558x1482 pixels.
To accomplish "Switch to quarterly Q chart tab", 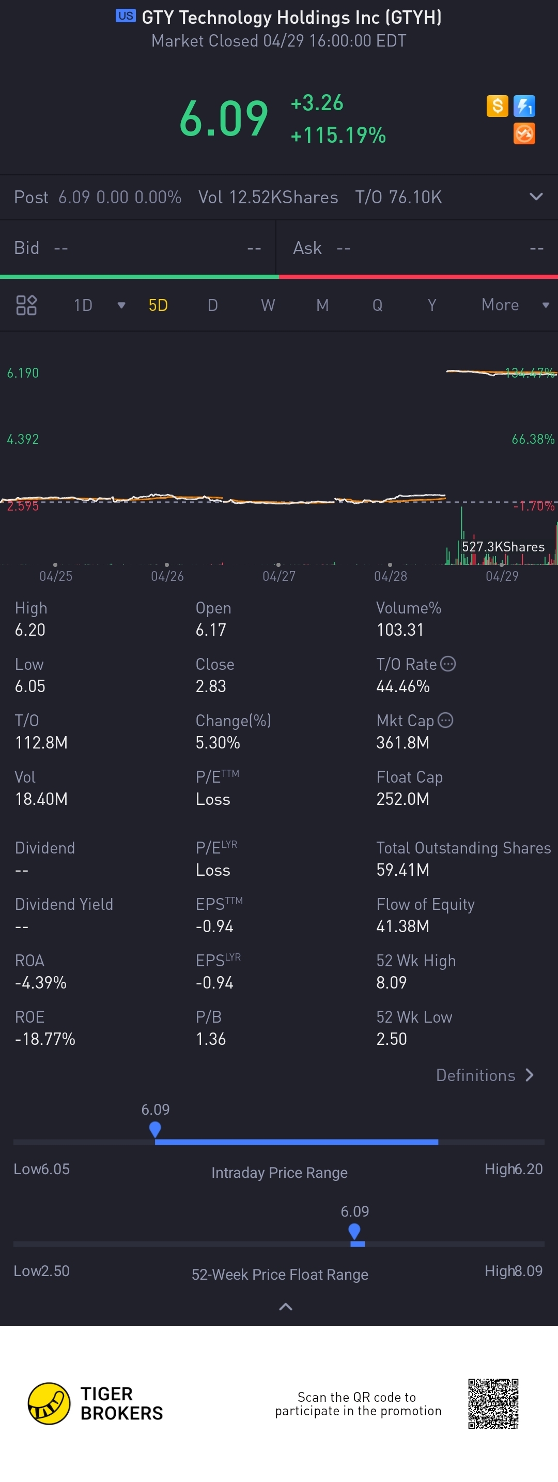I will [x=378, y=305].
